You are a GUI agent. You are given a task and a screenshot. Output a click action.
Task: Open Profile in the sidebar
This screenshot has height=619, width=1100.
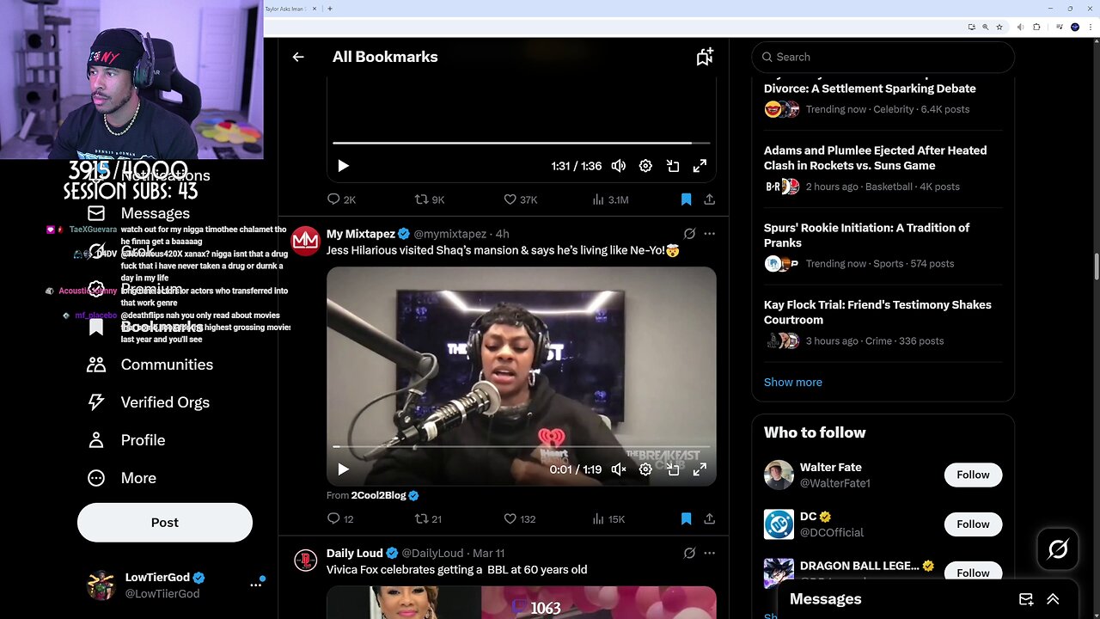[125, 440]
